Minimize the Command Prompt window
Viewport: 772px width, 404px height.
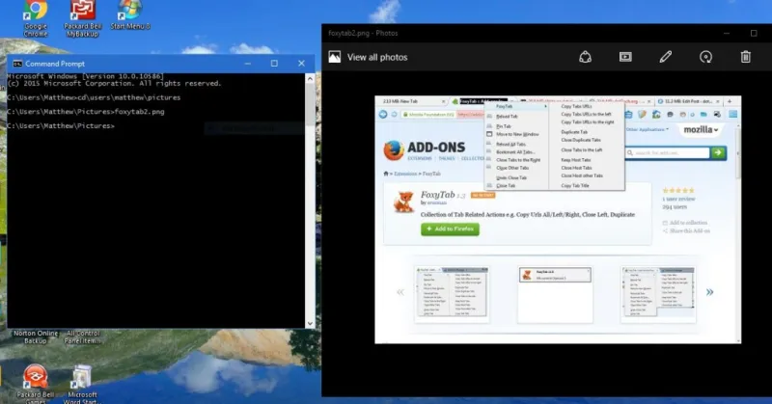247,64
